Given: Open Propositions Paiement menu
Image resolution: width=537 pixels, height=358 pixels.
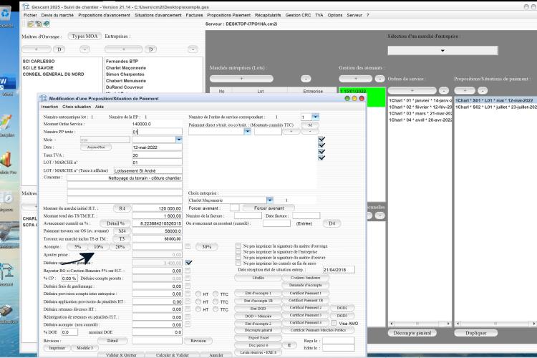Looking at the screenshot, I should 228,15.
